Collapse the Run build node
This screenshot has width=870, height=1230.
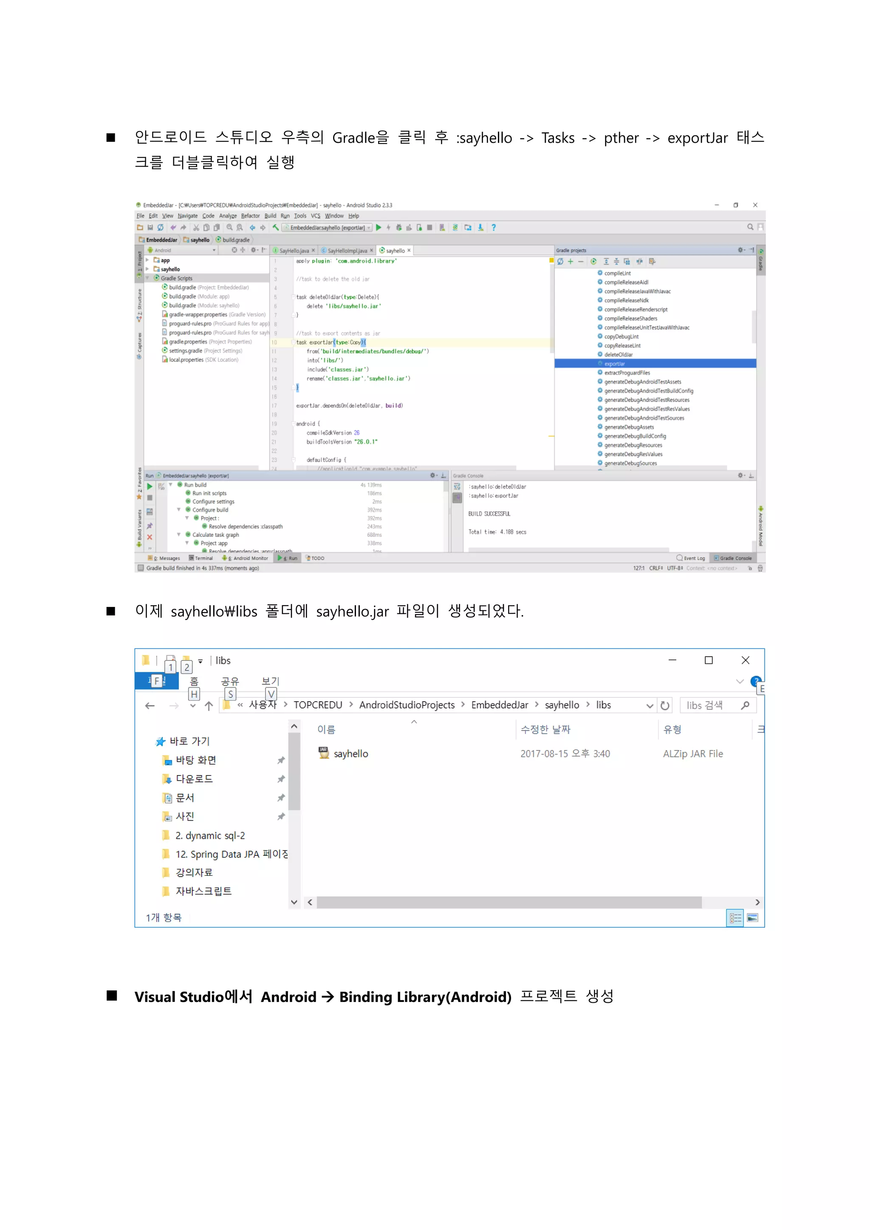click(x=171, y=485)
